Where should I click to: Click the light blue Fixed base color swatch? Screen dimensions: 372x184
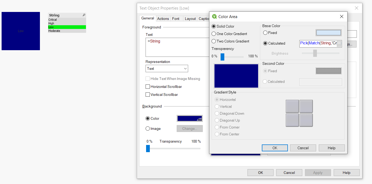329,32
